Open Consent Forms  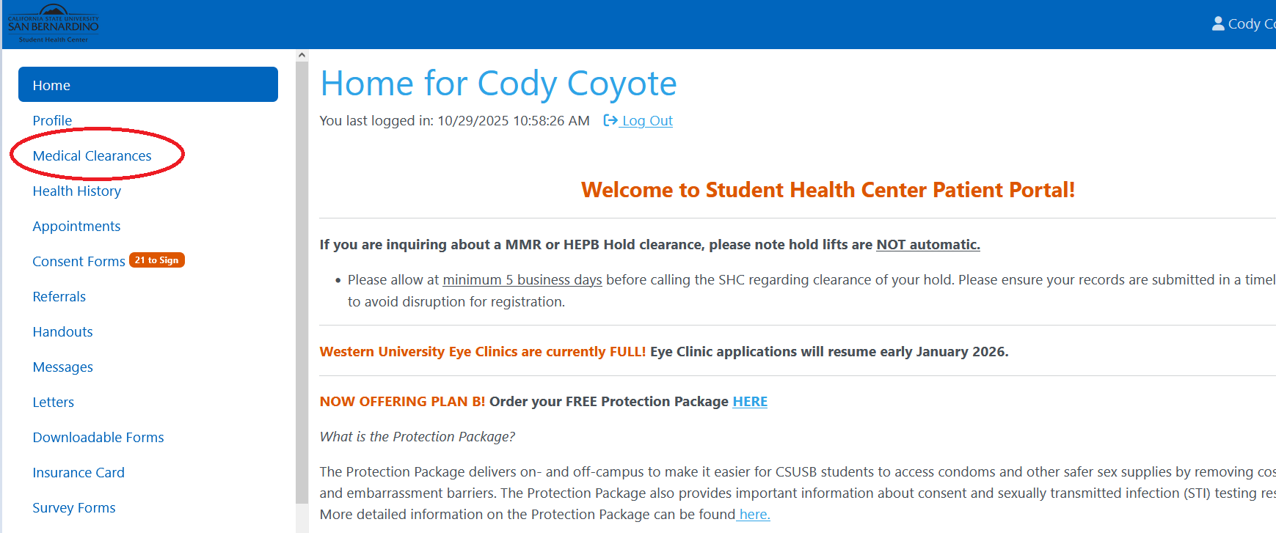coord(79,261)
